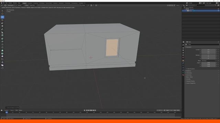
Task: Click the timeline horizontal scrollbar
Action: click(90, 117)
